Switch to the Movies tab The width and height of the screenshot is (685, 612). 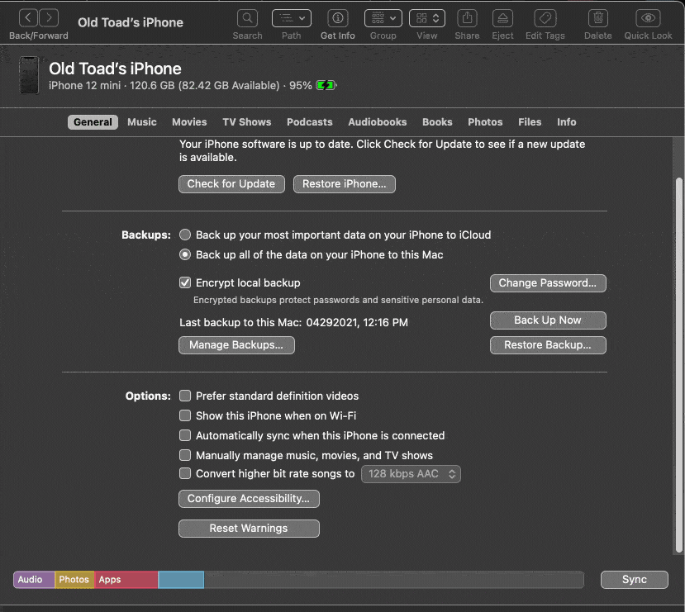click(x=189, y=122)
